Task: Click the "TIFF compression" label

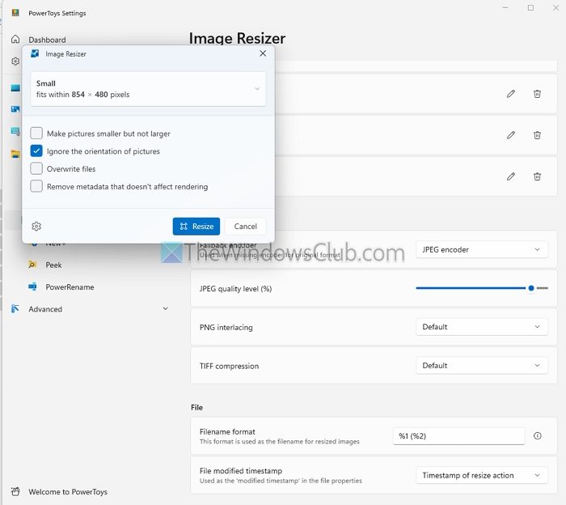Action: pyautogui.click(x=229, y=366)
